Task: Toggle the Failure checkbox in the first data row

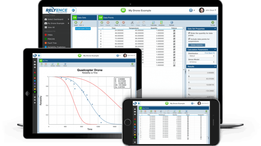Action: coord(174,30)
